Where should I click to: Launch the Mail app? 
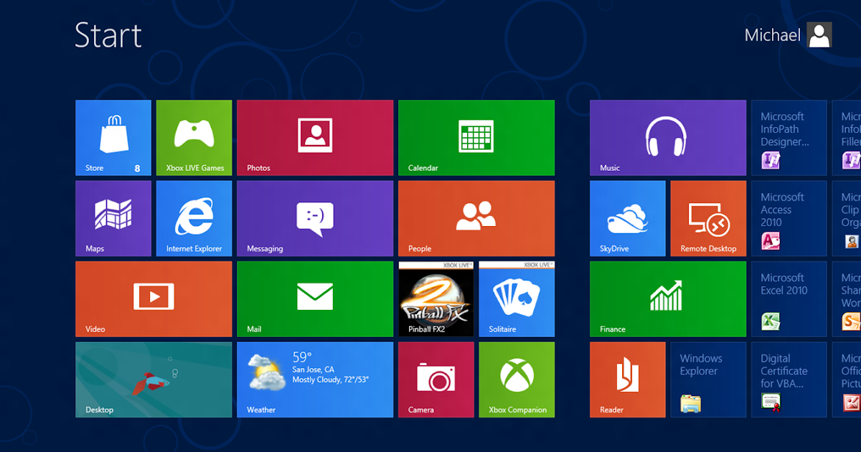[x=314, y=299]
